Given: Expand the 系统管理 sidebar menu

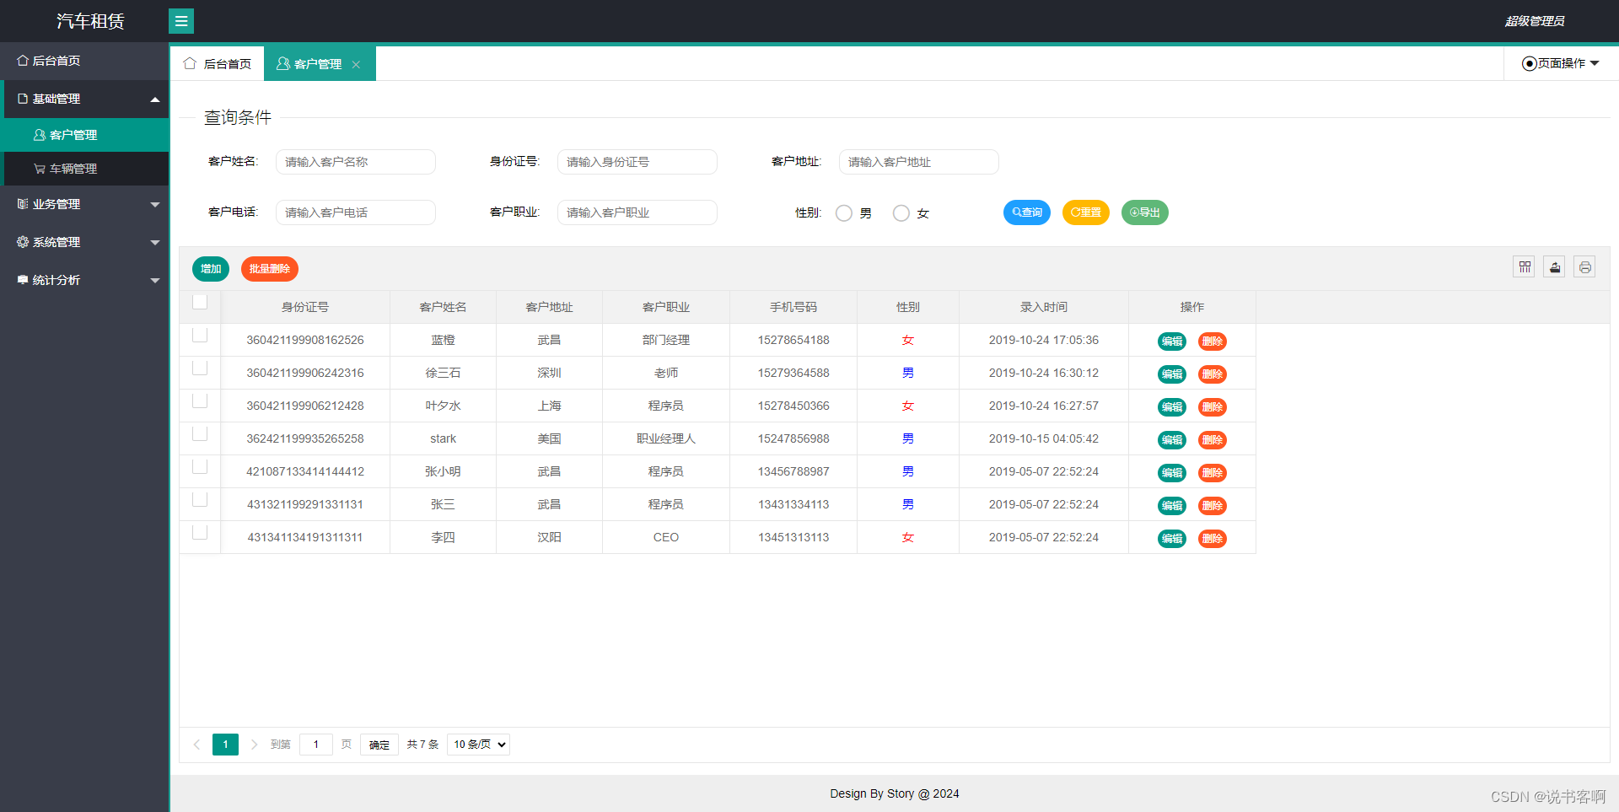Looking at the screenshot, I should [x=84, y=242].
